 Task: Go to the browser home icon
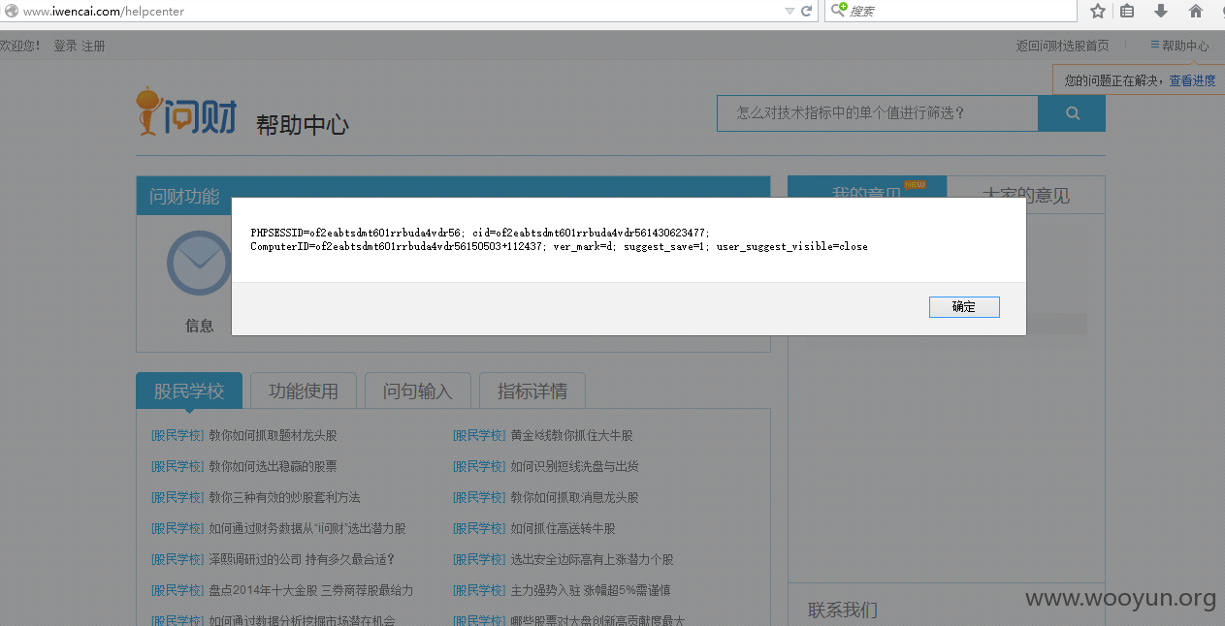coord(1195,12)
